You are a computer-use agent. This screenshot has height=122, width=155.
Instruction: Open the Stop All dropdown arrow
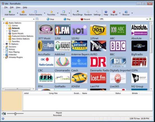[x=120, y=13]
